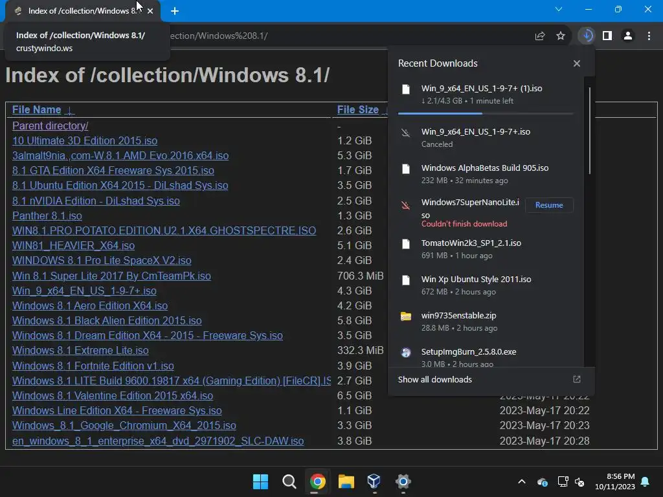Open Windows 8.1 Valentine Edition 2015 link

pos(113,395)
